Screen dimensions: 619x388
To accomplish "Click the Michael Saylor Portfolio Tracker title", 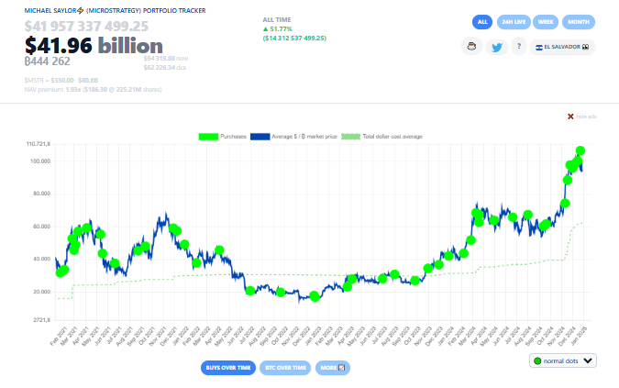I will (115, 11).
